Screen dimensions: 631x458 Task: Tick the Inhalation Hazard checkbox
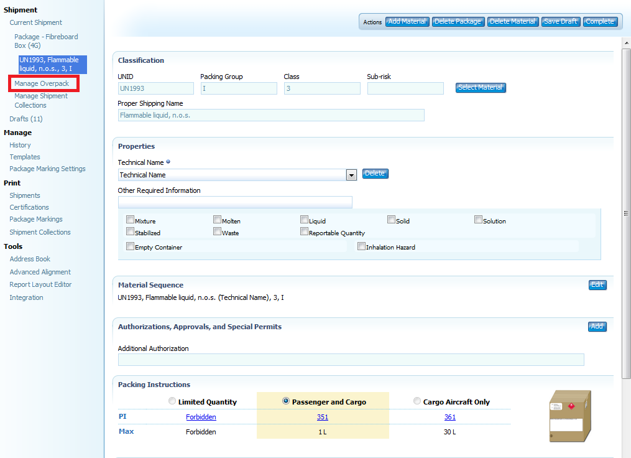click(x=361, y=246)
